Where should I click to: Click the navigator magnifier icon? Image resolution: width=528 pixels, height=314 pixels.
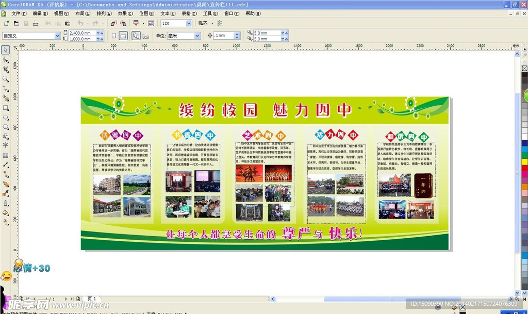(x=517, y=299)
